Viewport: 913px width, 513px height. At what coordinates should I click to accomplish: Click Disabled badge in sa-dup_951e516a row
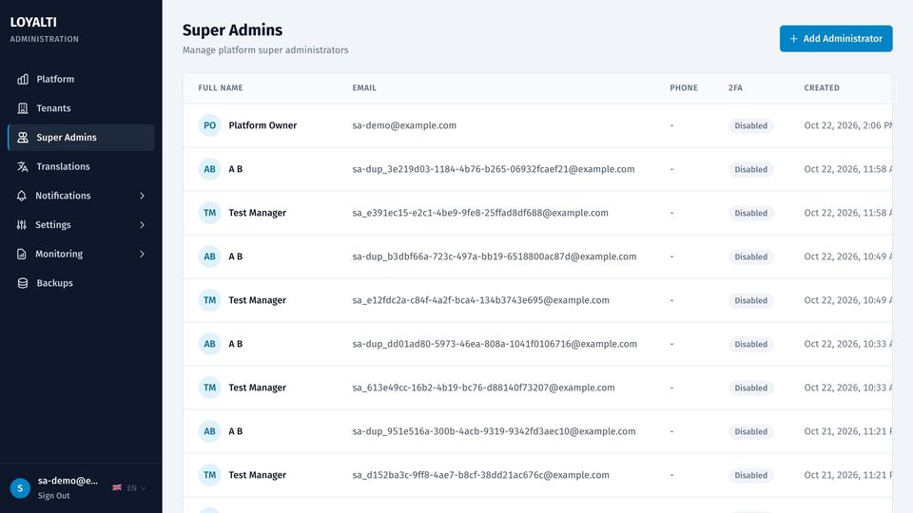(750, 431)
